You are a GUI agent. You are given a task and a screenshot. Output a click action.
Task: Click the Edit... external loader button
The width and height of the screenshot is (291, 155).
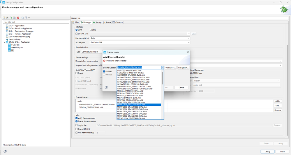pos(278,106)
